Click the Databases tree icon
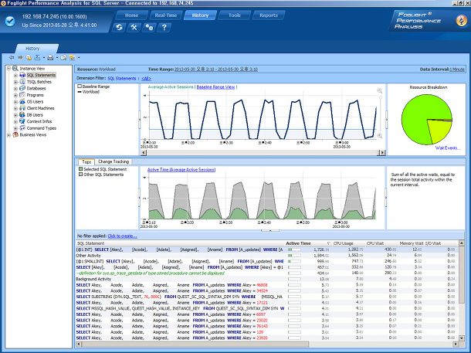471x353 pixels. click(x=22, y=88)
